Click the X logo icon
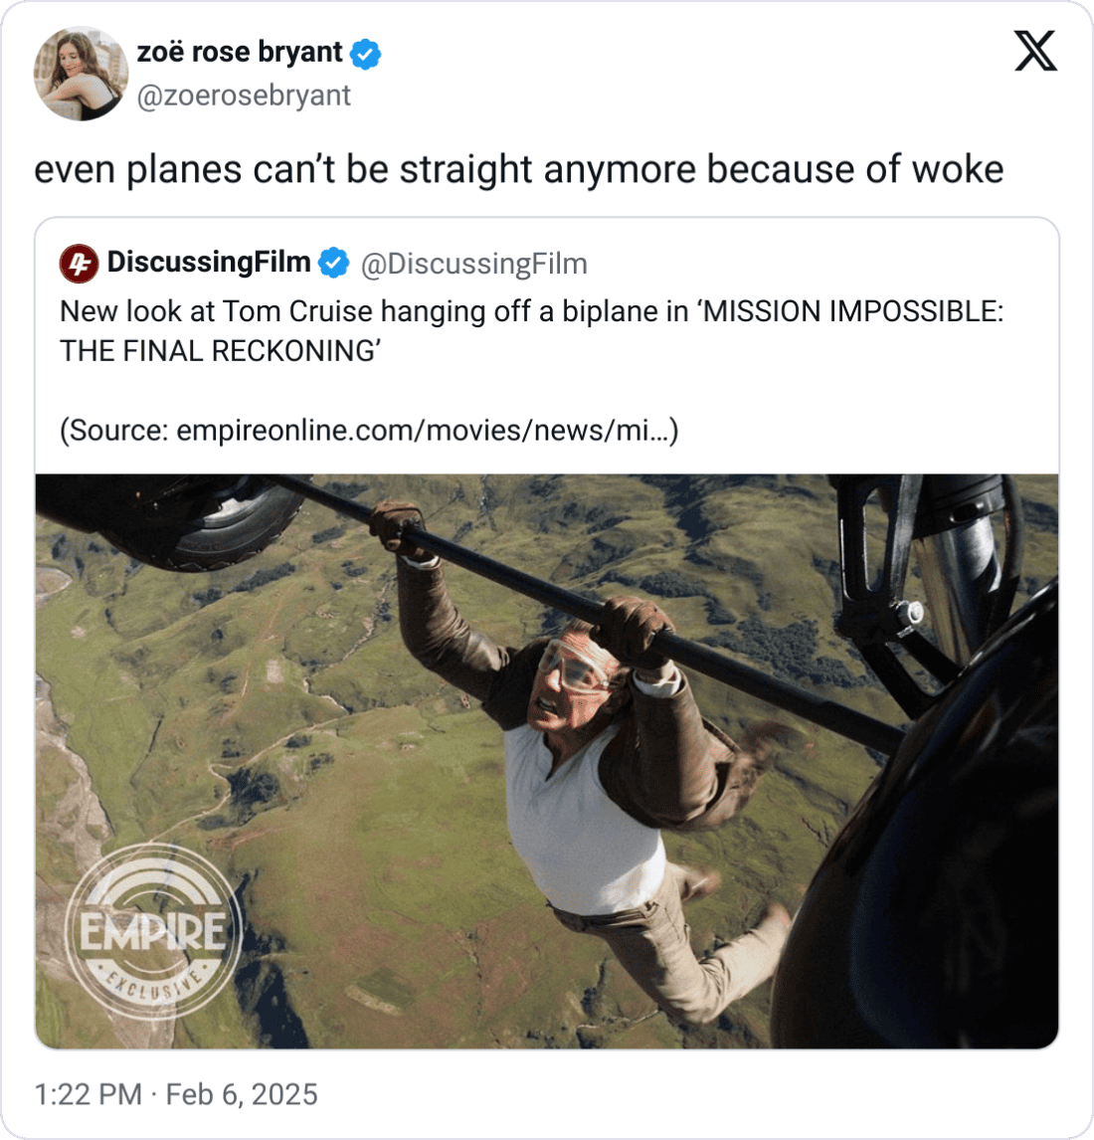This screenshot has height=1140, width=1094. click(1035, 51)
